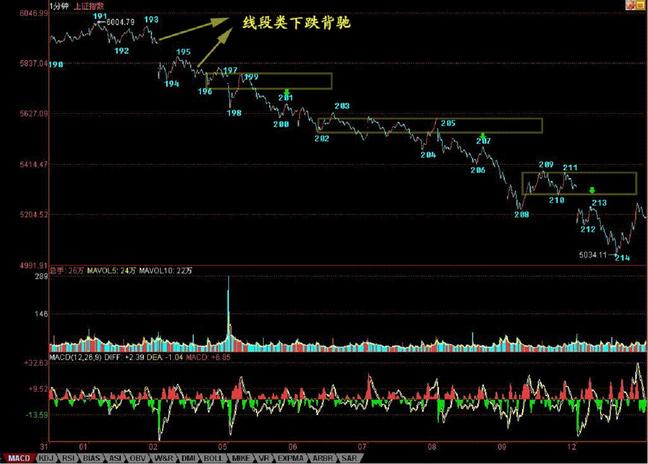The height and width of the screenshot is (464, 648).
Task: Click the tallest volume spike bar
Action: click(228, 306)
